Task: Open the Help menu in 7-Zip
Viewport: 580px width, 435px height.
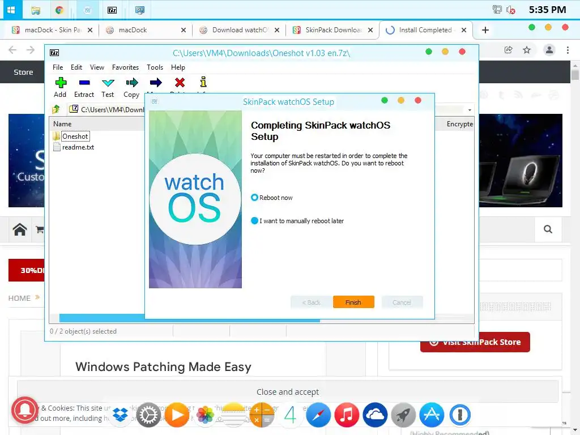Action: tap(178, 67)
